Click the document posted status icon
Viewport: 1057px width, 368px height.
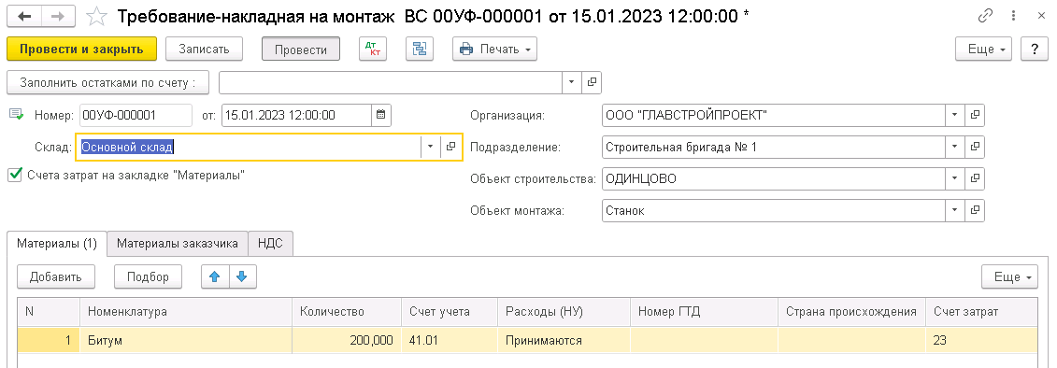click(x=16, y=115)
